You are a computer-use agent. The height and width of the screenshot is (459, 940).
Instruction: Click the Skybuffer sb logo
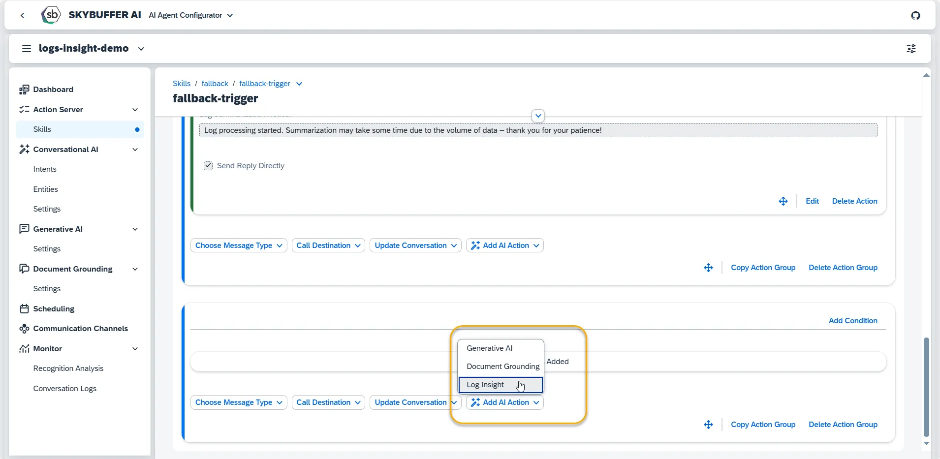[51, 15]
